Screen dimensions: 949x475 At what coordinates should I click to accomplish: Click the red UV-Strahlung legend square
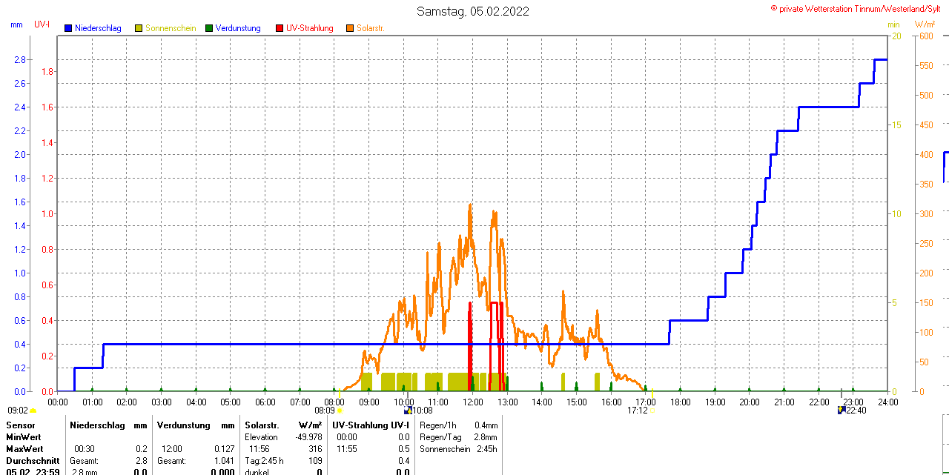point(280,28)
